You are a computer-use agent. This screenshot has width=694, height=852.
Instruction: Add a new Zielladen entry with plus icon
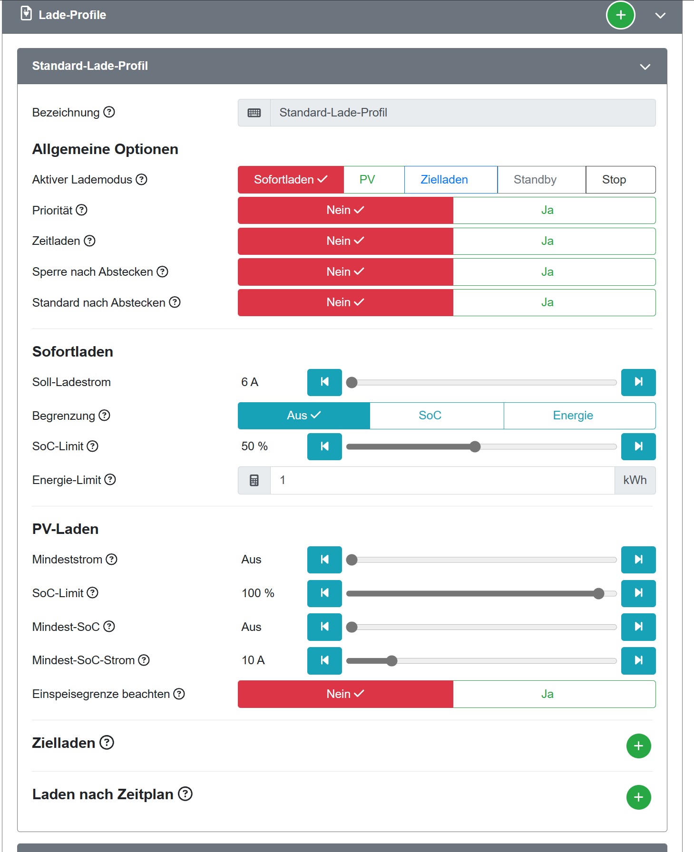638,746
